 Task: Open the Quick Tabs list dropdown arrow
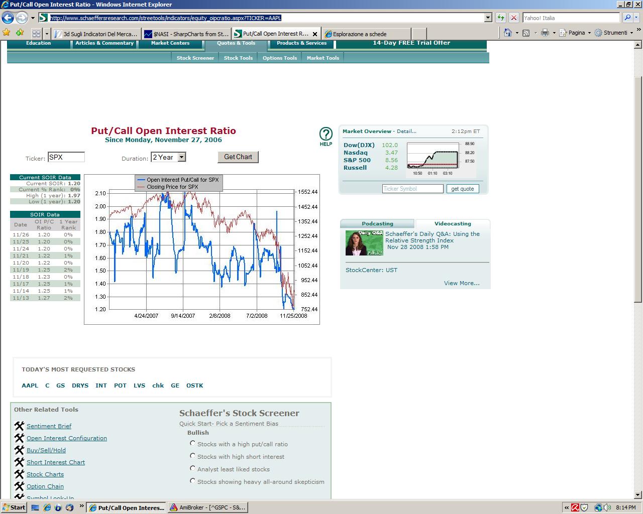pos(47,34)
